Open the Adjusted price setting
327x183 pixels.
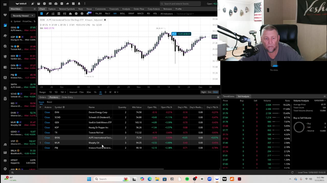click(x=98, y=20)
